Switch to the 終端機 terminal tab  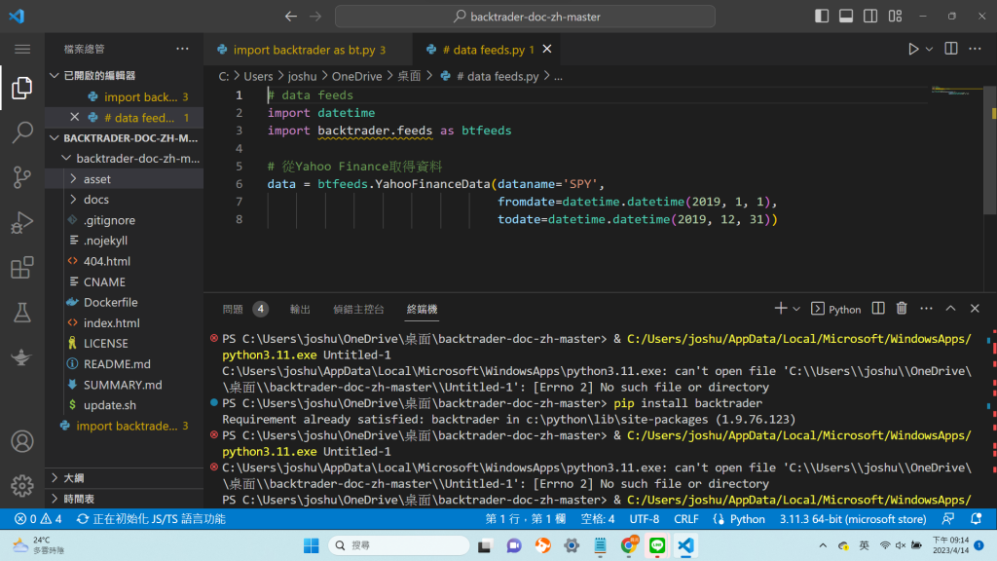pos(423,309)
